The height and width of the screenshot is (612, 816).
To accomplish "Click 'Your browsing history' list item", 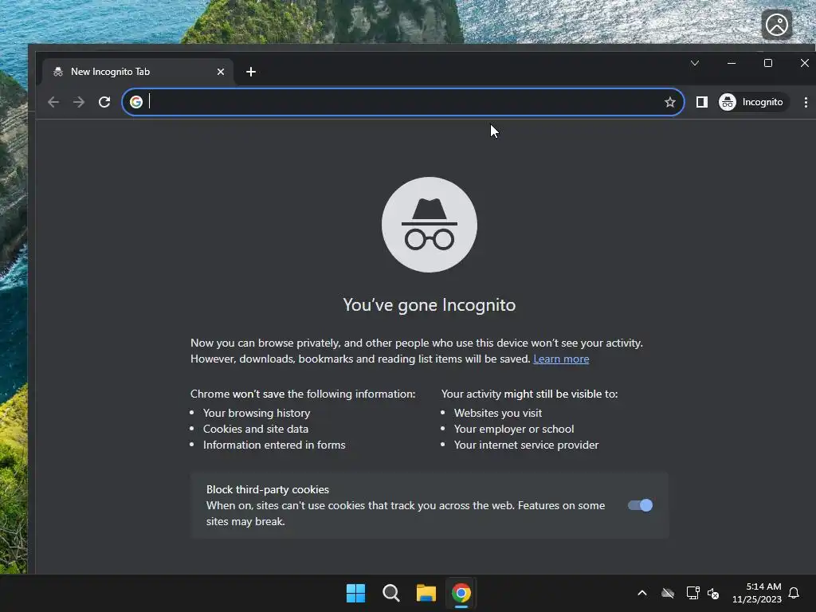I will click(257, 414).
